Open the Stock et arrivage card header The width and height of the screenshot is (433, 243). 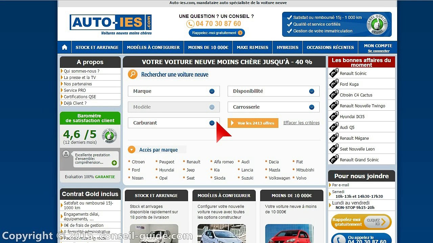click(x=156, y=195)
